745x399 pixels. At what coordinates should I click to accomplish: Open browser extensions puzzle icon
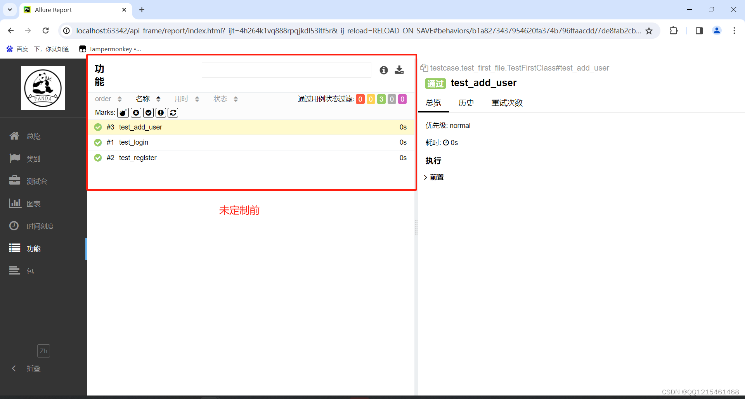674,31
